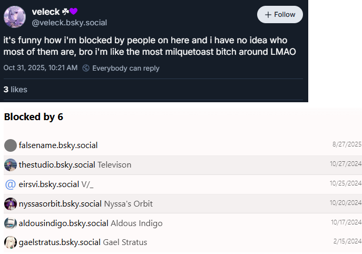
Task: Open falsename.bsky.social profile link
Action: tap(58, 145)
